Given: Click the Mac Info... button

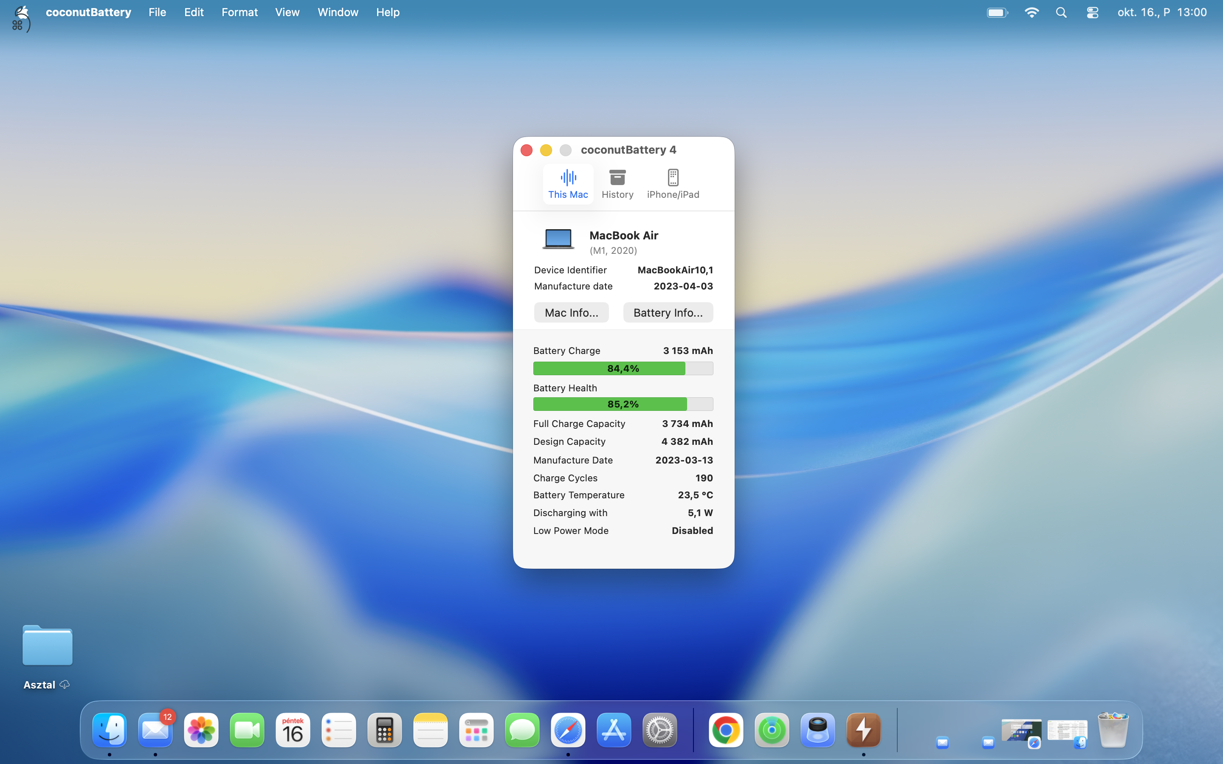Looking at the screenshot, I should click(571, 312).
